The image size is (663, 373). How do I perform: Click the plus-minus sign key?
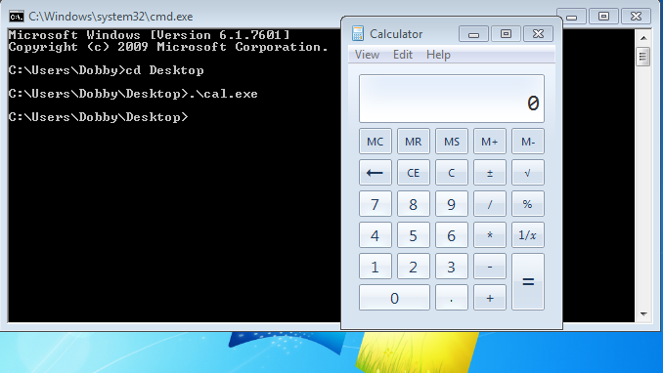tap(490, 173)
